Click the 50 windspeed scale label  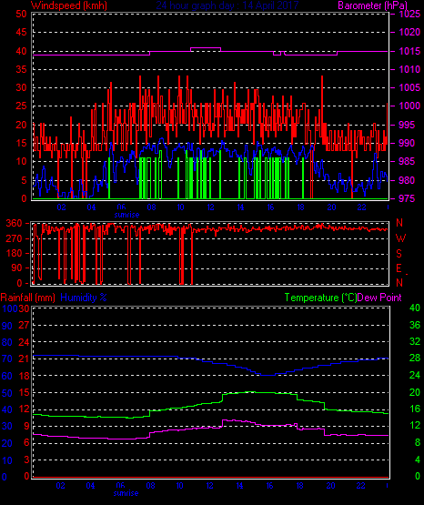coord(21,14)
